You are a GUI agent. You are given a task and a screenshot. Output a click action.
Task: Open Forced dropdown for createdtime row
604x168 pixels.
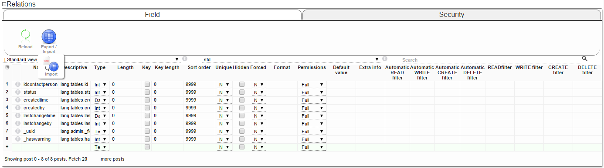(x=259, y=100)
